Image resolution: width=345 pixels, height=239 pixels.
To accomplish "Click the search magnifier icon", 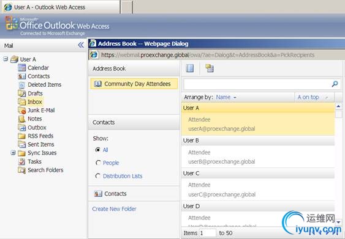I will 335,84.
